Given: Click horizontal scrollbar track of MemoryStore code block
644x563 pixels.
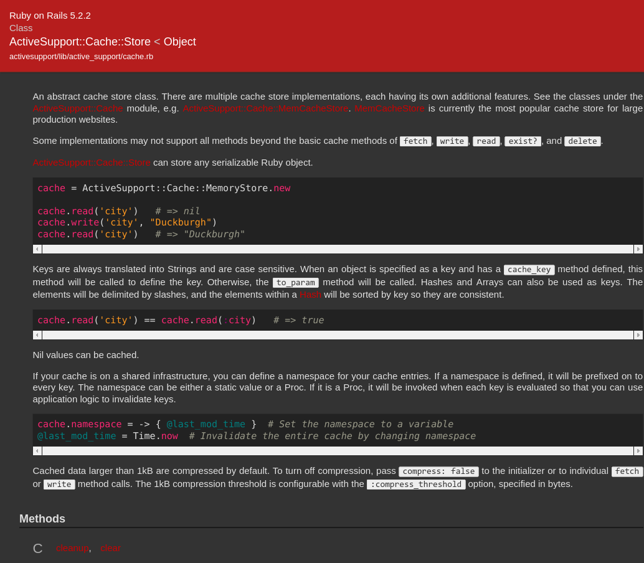Looking at the screenshot, I should click(x=338, y=249).
